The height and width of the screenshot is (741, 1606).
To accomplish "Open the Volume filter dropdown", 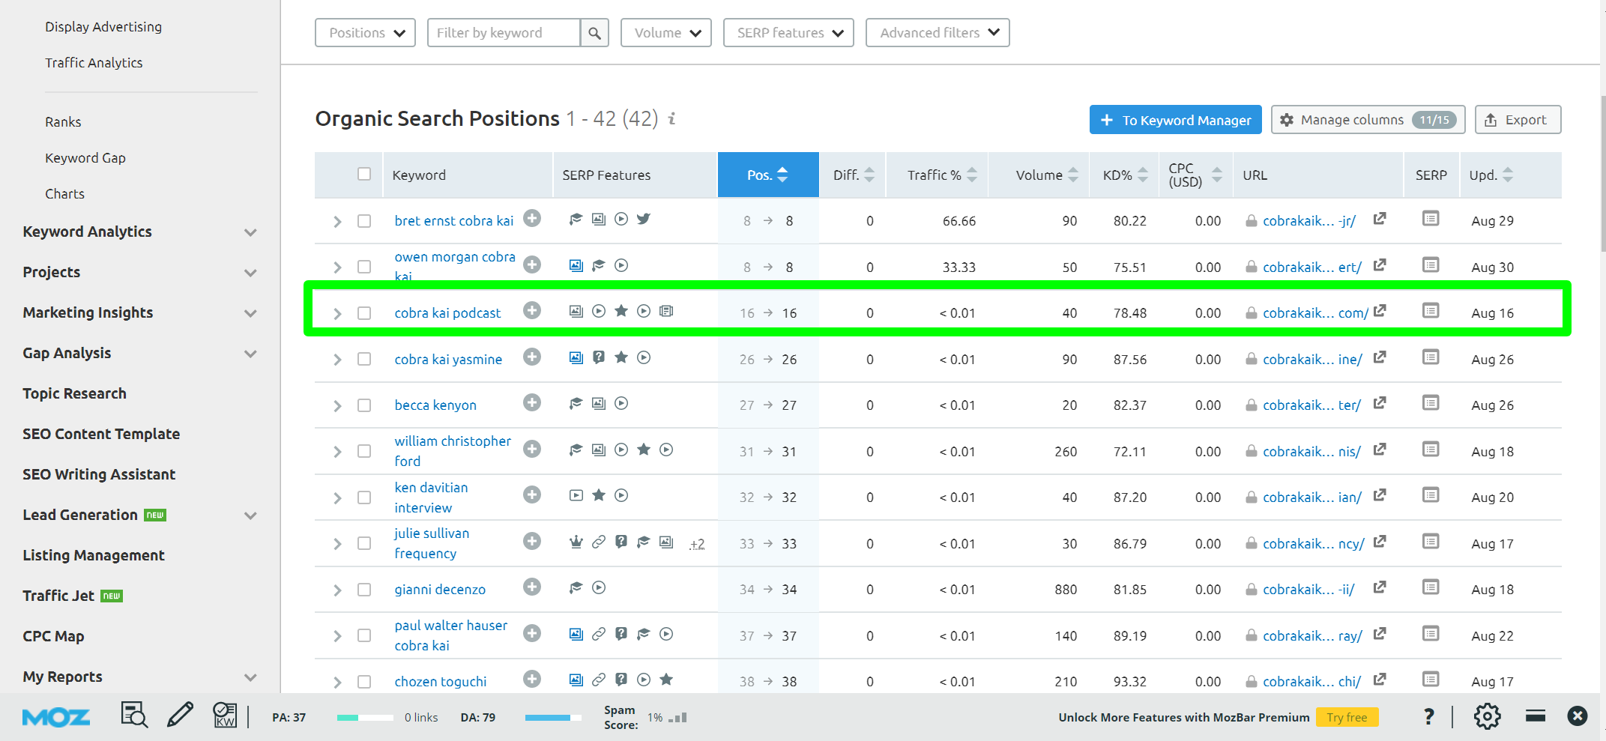I will tap(666, 33).
